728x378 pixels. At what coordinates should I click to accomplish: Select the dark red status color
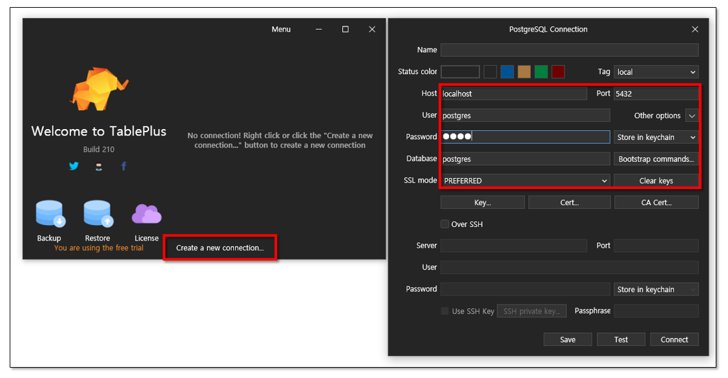(x=558, y=72)
